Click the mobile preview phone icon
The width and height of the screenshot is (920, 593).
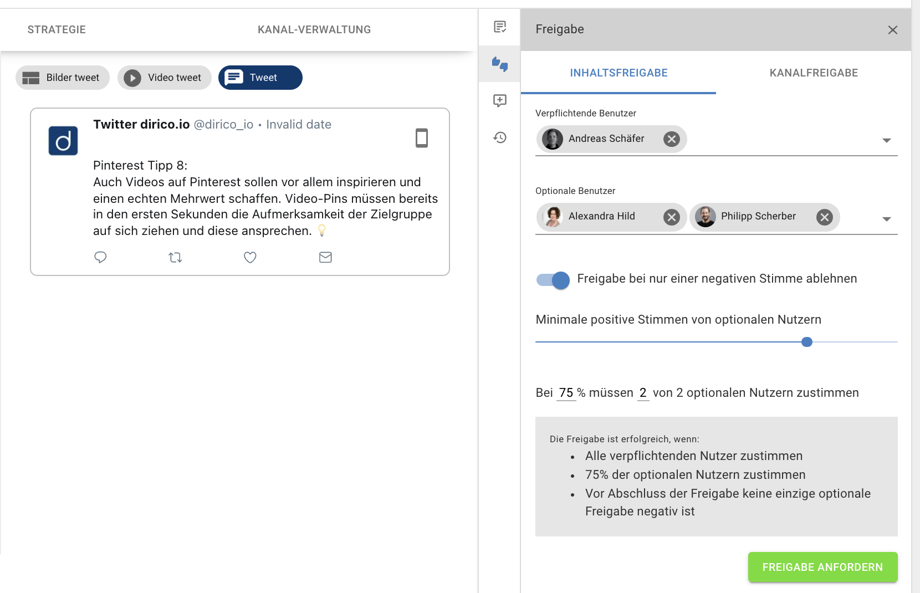(x=422, y=138)
